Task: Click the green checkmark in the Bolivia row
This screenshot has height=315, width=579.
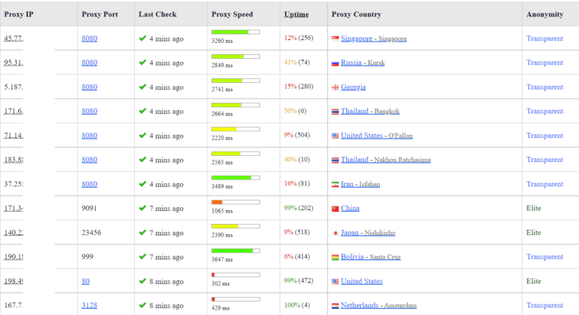Action: (x=142, y=257)
